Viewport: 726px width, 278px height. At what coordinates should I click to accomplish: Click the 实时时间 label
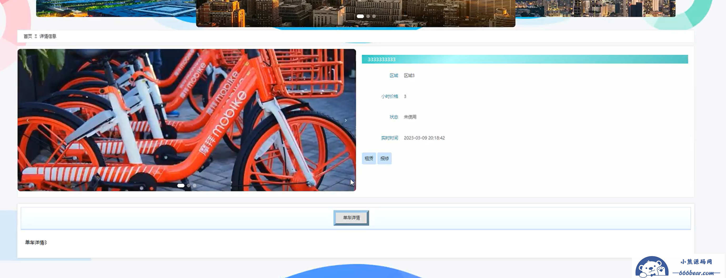point(390,138)
